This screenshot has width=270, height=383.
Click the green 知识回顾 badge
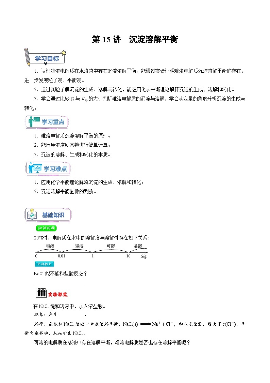(46, 228)
